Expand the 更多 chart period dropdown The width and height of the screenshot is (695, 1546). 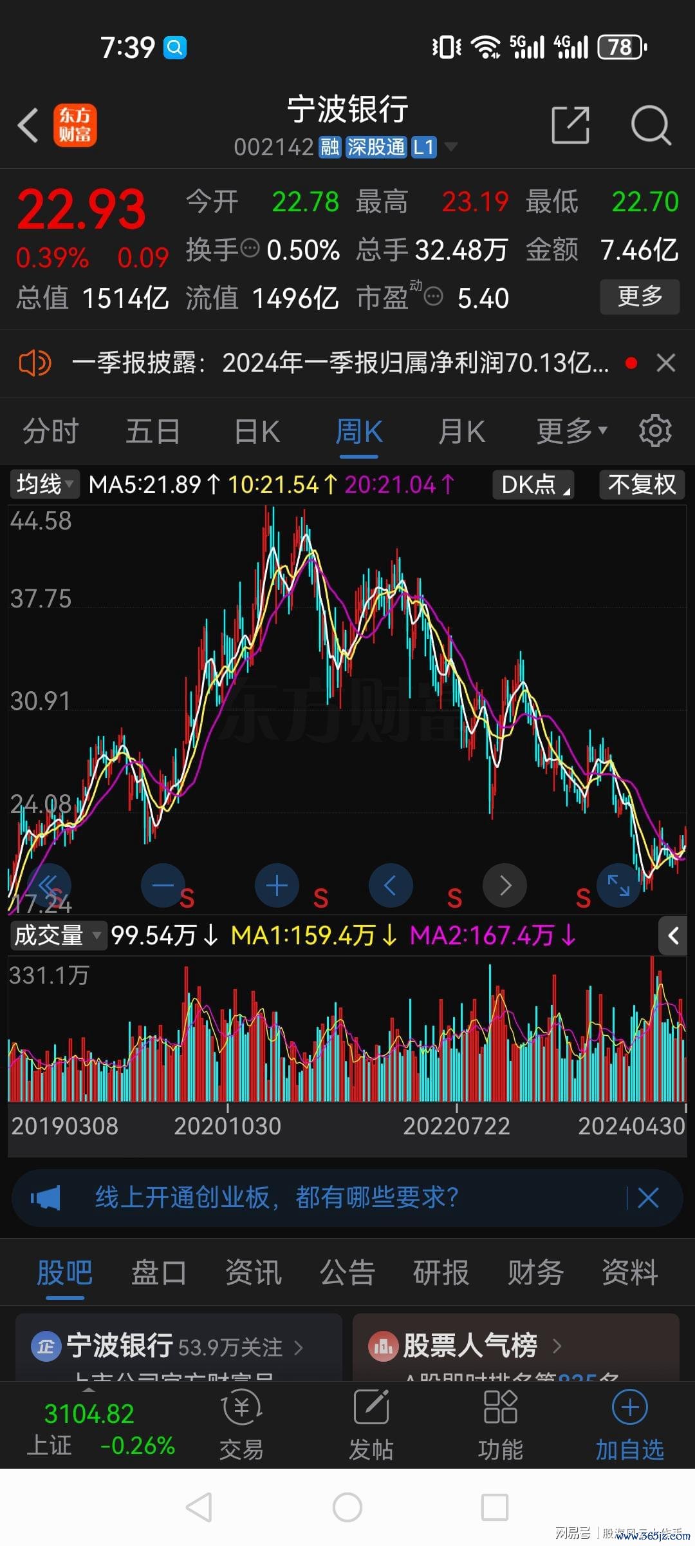572,431
